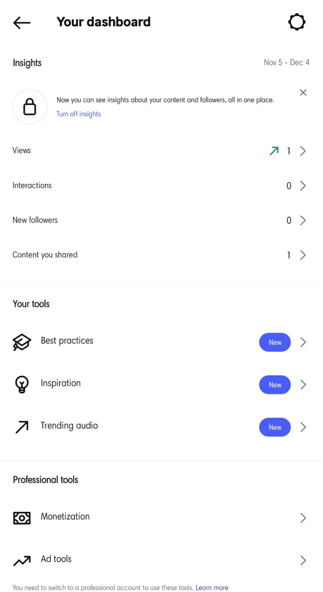Tap the New badge beside Trending audio
323x592 pixels.
[x=275, y=427]
